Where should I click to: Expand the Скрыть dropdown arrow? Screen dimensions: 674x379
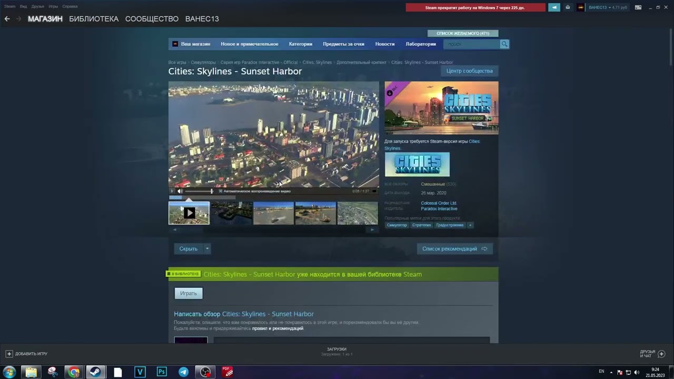pyautogui.click(x=207, y=249)
